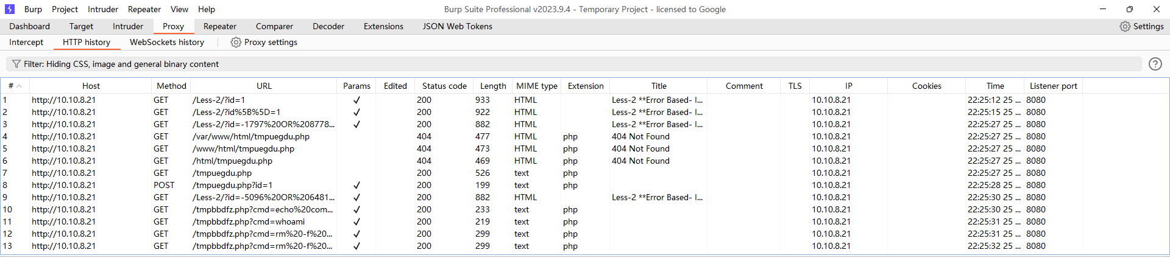Sort by the Title column header
The image size is (1170, 258).
click(659, 86)
